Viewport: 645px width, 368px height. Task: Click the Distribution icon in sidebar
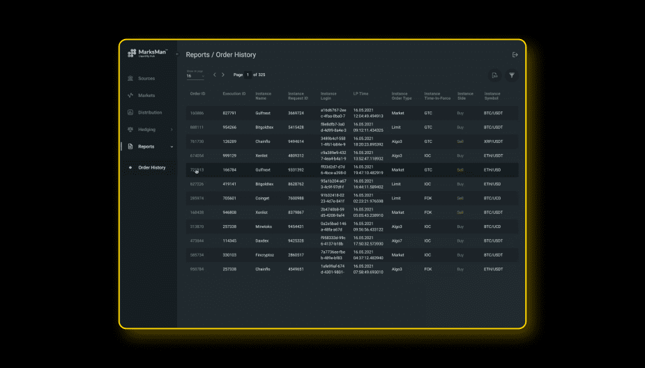pos(130,112)
